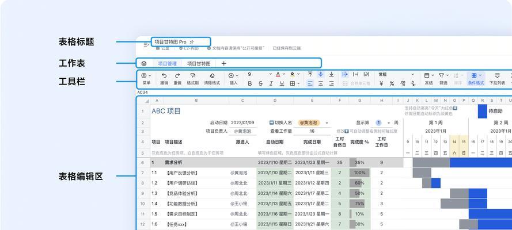Add a new sheet with plus icon
This screenshot has width=512, height=230.
coord(223,63)
